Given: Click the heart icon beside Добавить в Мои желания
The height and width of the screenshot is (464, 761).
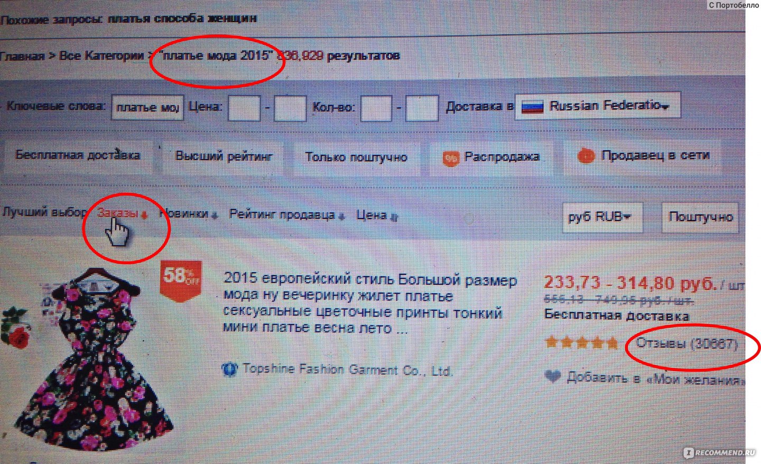Looking at the screenshot, I should (553, 376).
